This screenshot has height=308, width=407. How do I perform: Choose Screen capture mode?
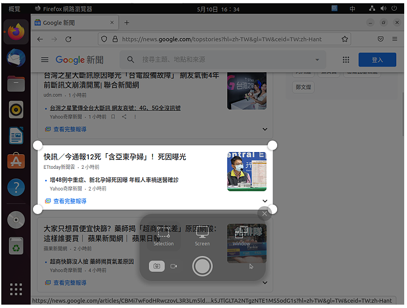(x=202, y=237)
